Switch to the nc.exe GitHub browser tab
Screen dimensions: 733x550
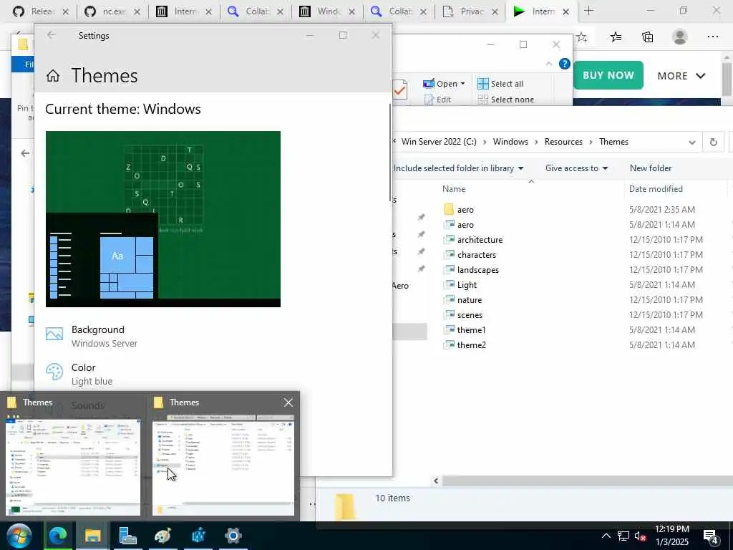(x=113, y=11)
